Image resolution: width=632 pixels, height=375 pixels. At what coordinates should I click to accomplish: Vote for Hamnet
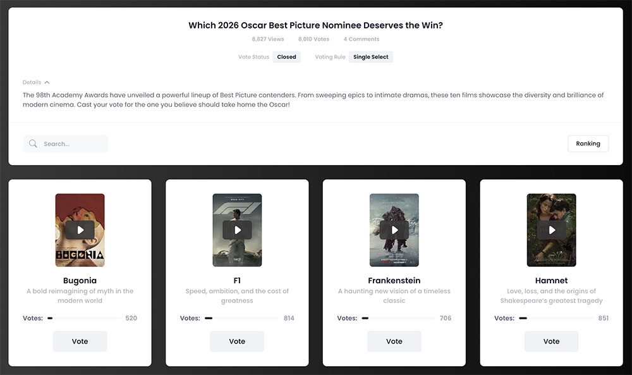click(x=551, y=341)
